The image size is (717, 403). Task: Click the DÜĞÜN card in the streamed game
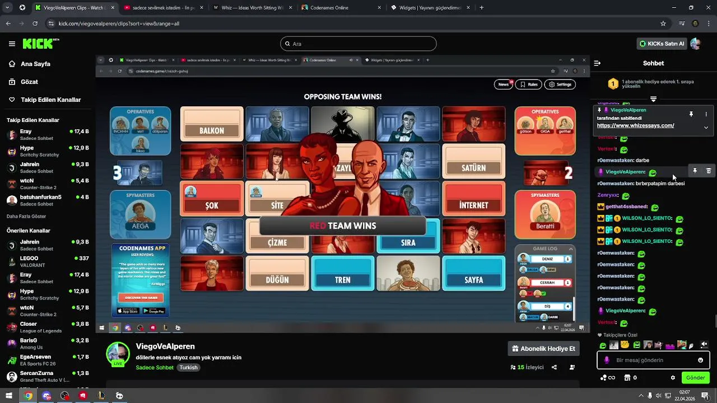277,274
